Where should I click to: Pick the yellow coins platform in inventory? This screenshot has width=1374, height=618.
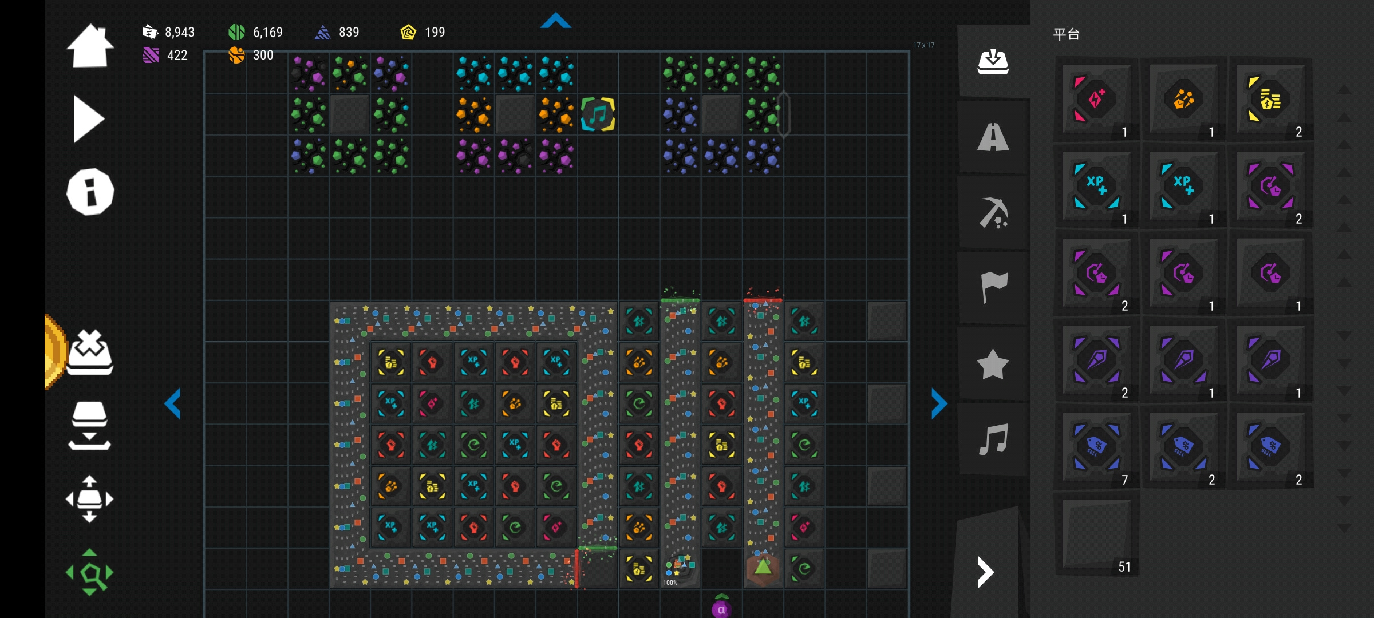tap(1270, 99)
